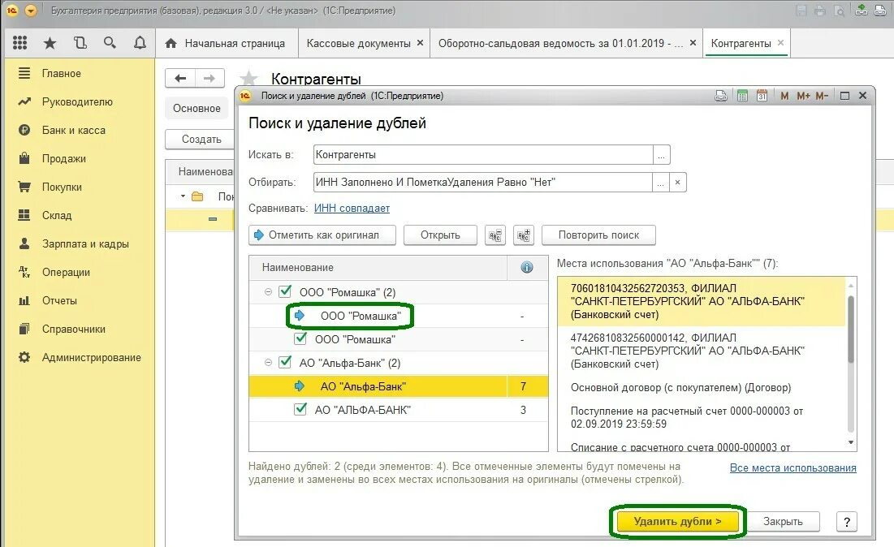Click Продажи shopping bag icon
Viewport: 894px width, 547px height.
pyautogui.click(x=24, y=157)
